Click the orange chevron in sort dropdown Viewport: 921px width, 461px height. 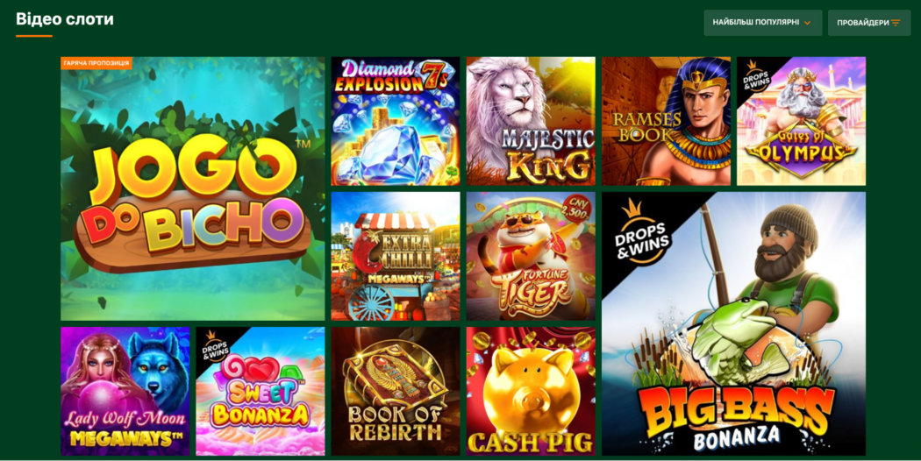point(808,23)
